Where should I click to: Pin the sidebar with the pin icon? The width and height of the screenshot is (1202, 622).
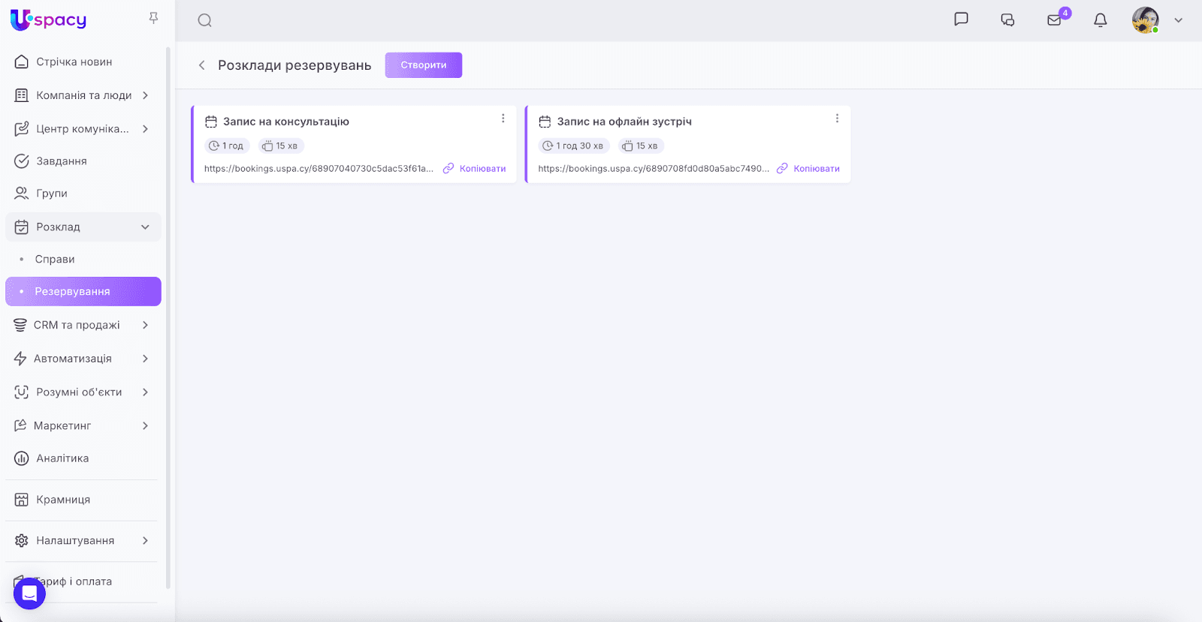(x=153, y=18)
